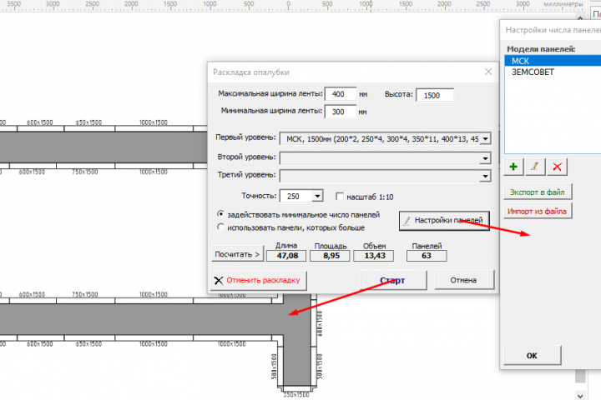Click the Длина value 47,08

click(x=286, y=256)
